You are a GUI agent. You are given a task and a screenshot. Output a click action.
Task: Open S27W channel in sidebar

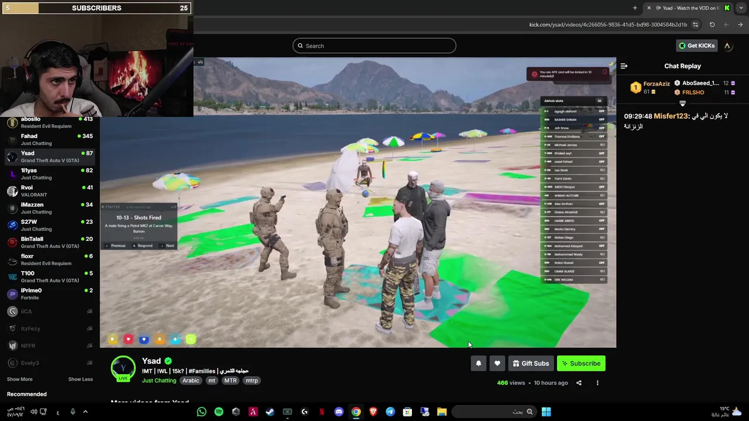[x=50, y=225]
